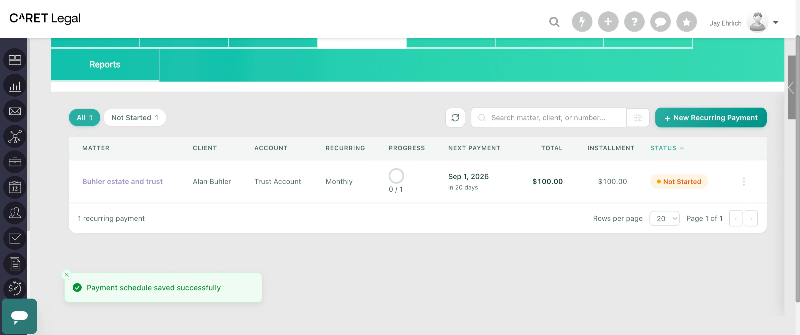The image size is (800, 335).
Task: Sort by the Status column
Action: 667,148
